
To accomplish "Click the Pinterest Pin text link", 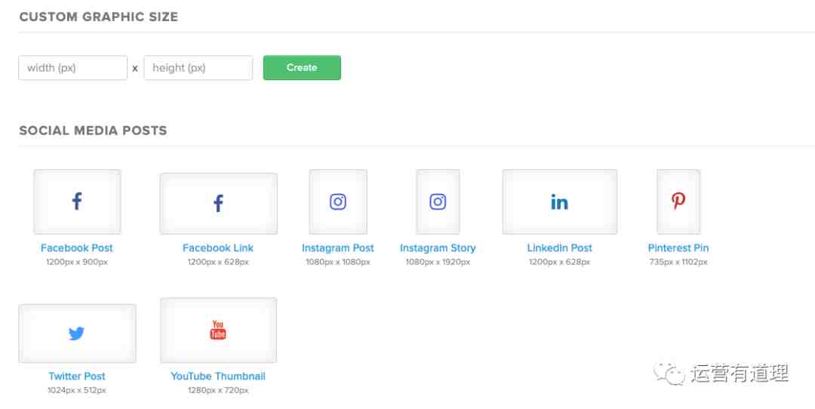I will point(678,248).
